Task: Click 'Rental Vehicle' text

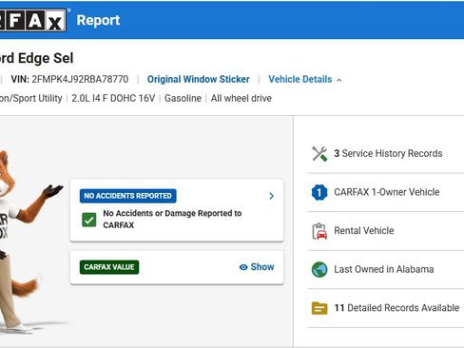Action: pos(364,231)
